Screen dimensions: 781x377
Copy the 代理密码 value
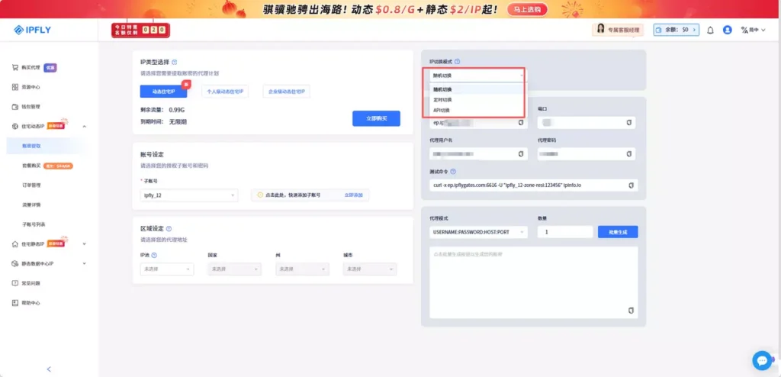pos(629,153)
